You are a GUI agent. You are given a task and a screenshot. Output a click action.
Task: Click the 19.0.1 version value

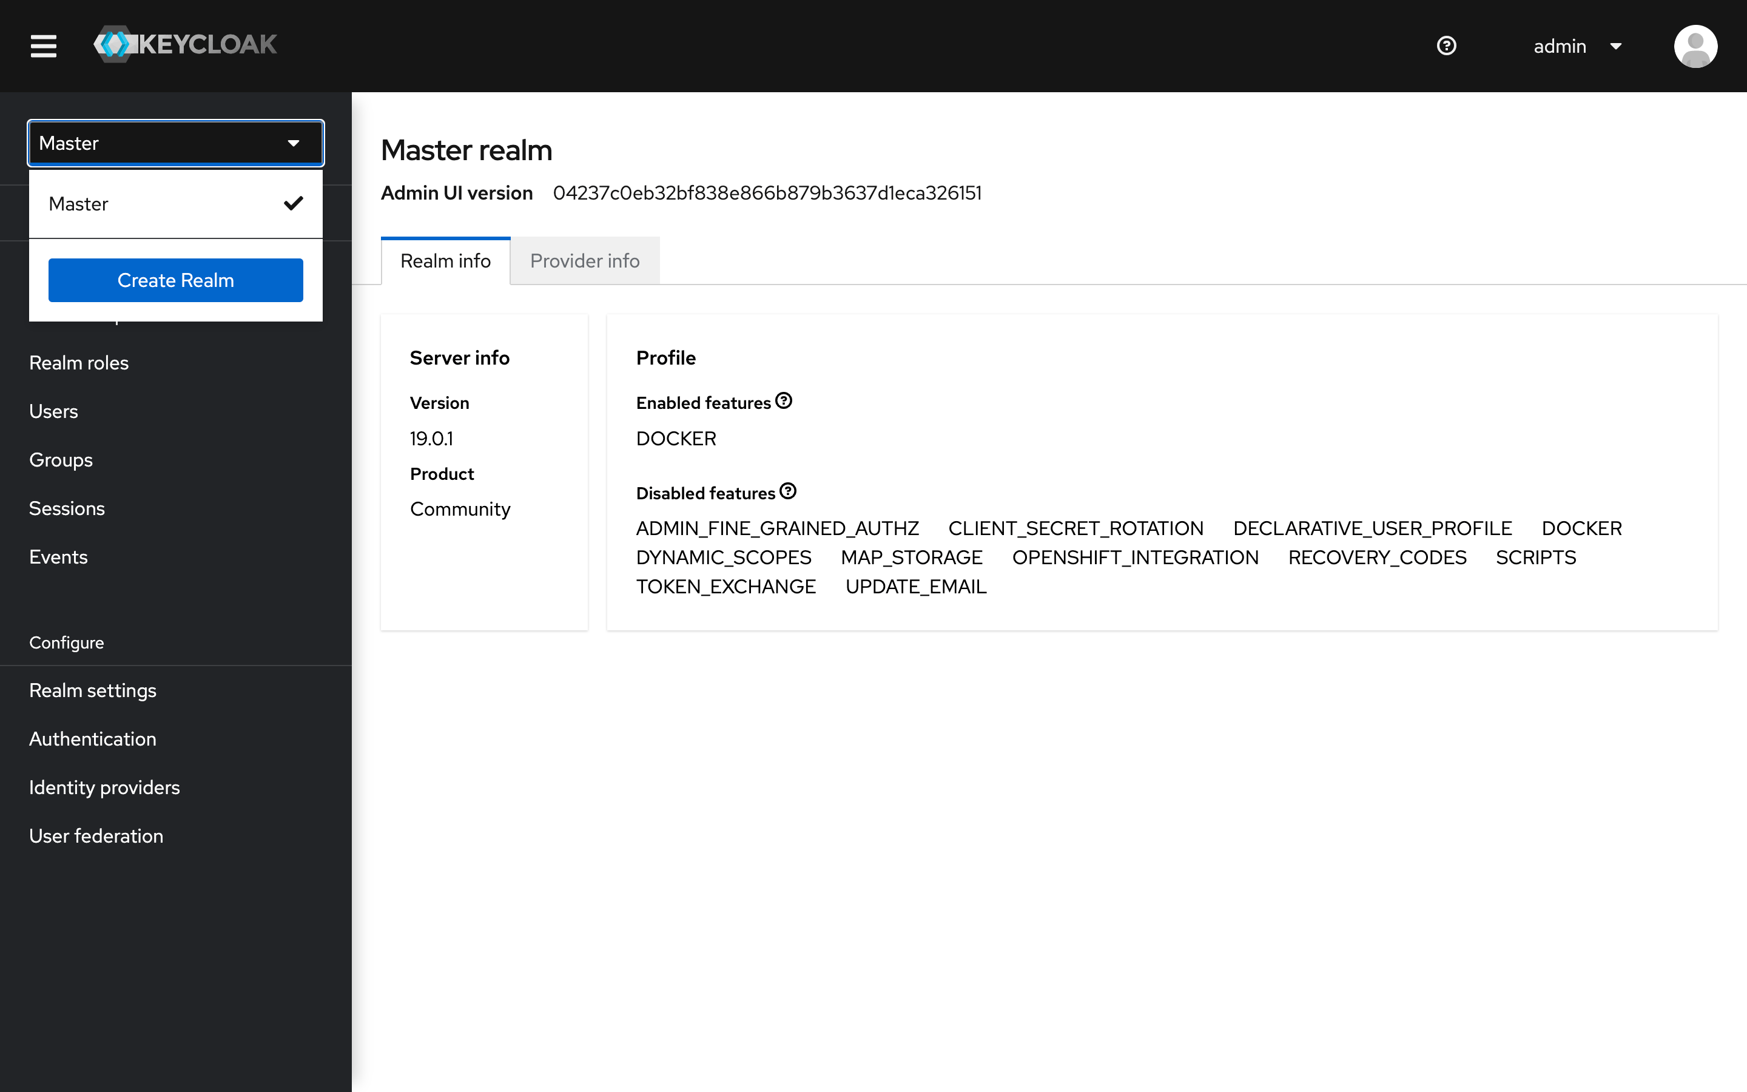click(431, 439)
